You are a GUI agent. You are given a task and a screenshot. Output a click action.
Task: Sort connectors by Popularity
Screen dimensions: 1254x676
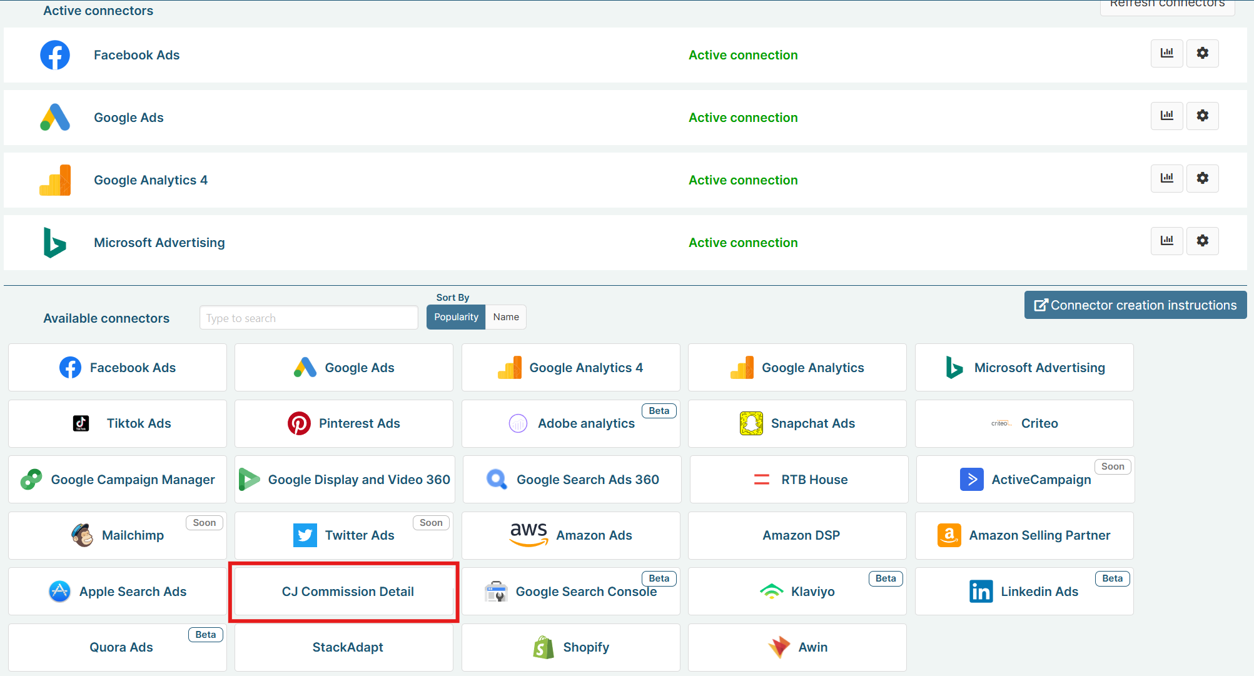[456, 317]
